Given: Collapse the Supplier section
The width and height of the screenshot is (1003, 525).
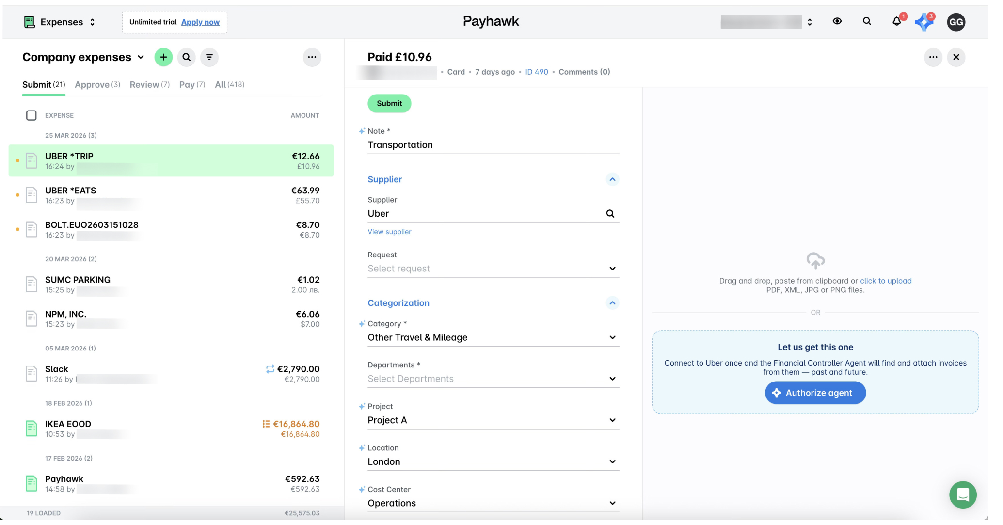Looking at the screenshot, I should 612,179.
